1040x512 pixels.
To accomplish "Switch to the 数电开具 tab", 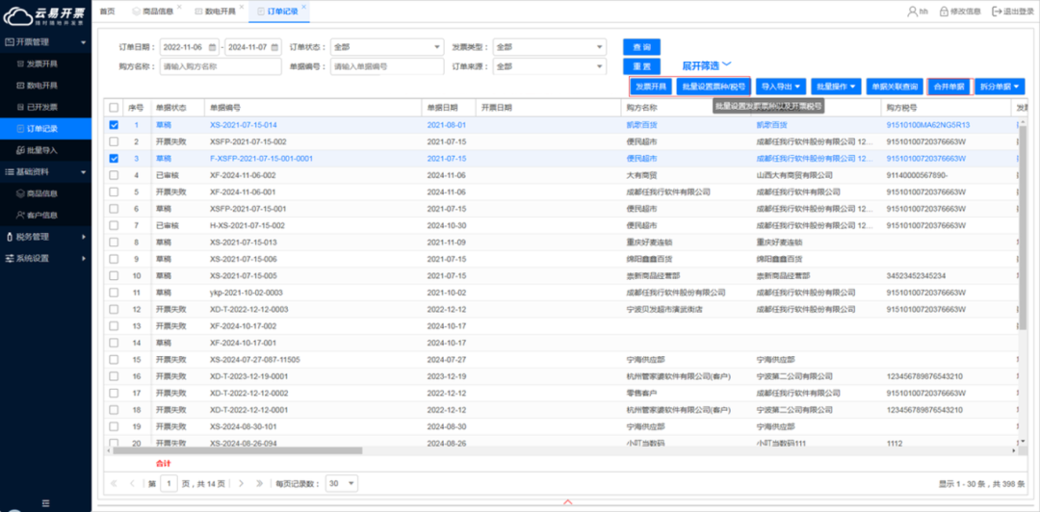I will [221, 12].
